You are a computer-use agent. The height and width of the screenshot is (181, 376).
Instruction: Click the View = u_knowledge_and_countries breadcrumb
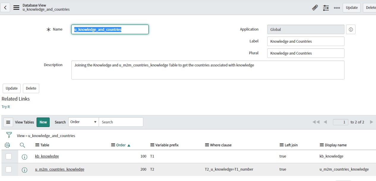(46, 136)
